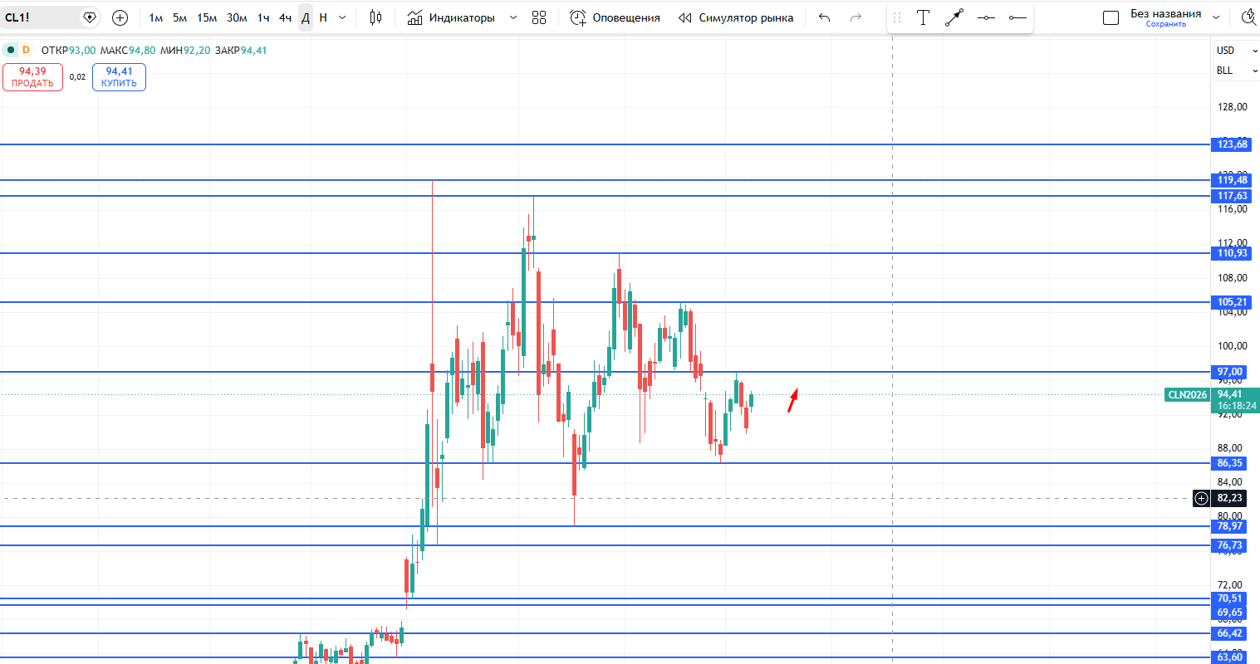This screenshot has height=664, width=1260.
Task: Select the 66,42 price level label
Action: pyautogui.click(x=1228, y=633)
